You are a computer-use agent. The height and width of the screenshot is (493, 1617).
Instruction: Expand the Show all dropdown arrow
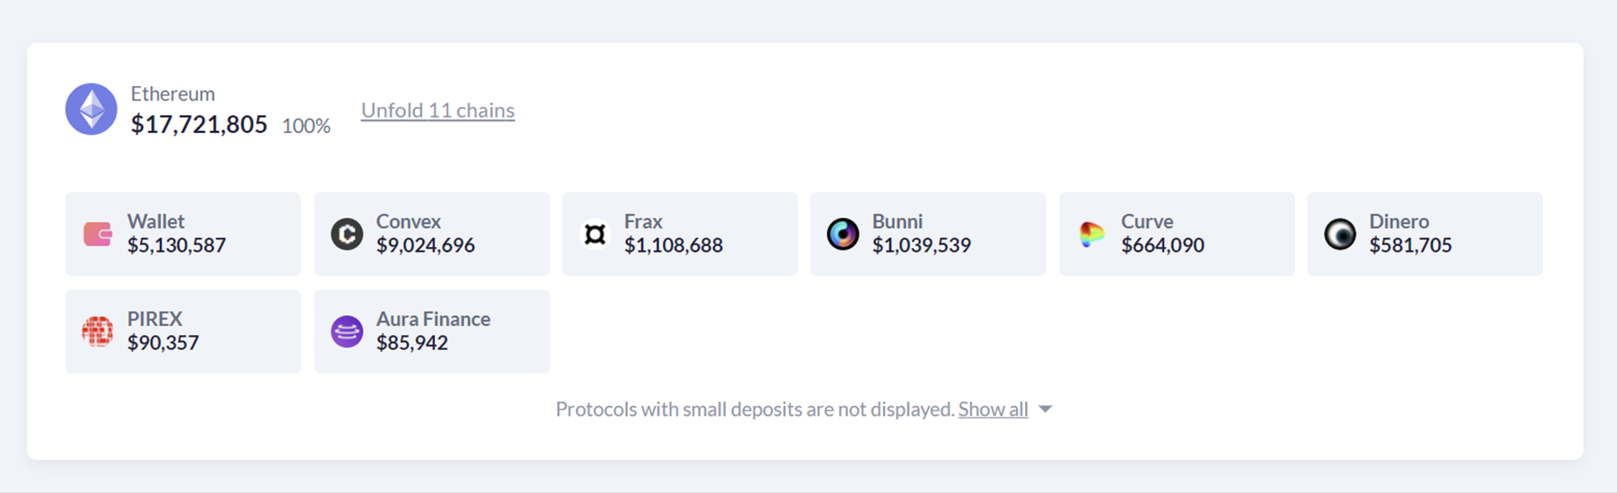1046,409
